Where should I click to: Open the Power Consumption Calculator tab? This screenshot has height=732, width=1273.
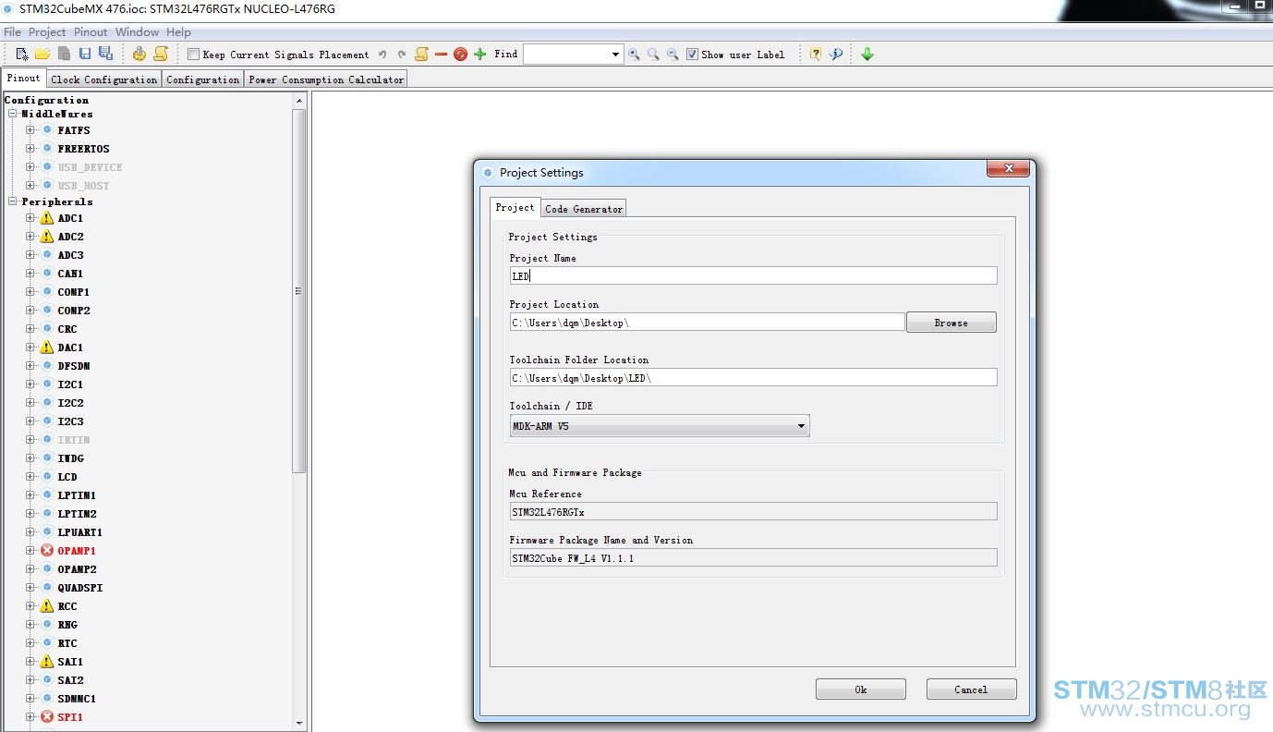coord(326,79)
